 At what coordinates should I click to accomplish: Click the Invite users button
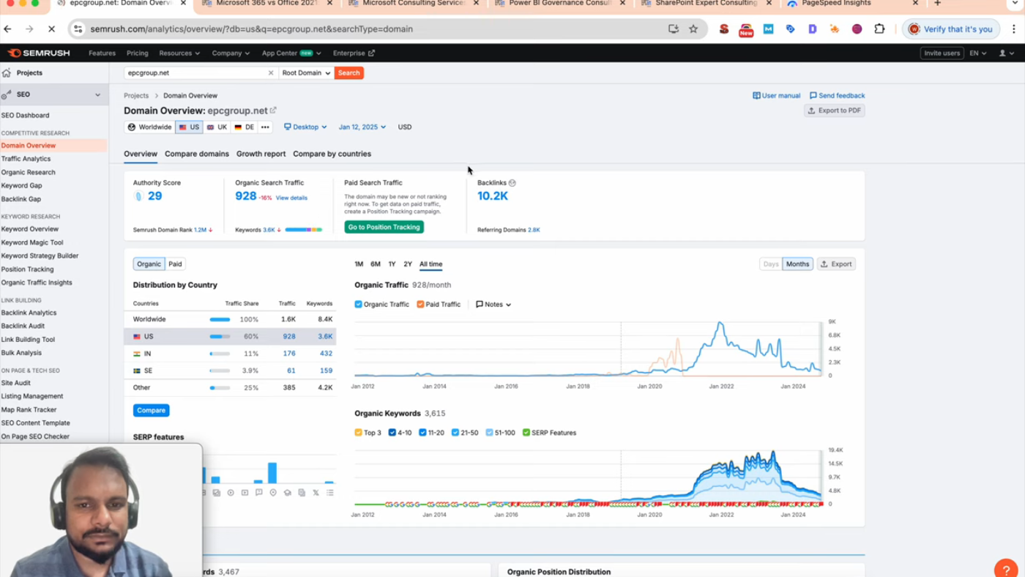(x=942, y=53)
